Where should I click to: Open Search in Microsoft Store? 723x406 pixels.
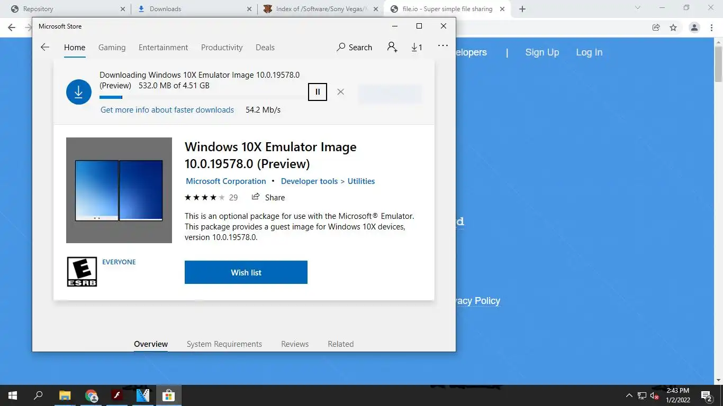click(x=354, y=47)
